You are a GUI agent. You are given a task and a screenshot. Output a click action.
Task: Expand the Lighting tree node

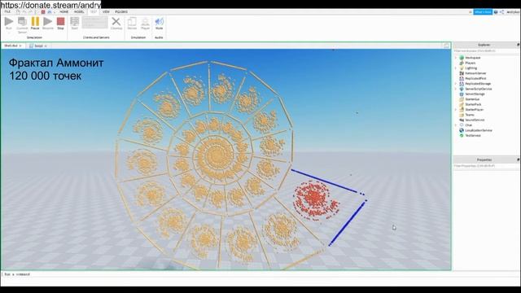[456, 68]
